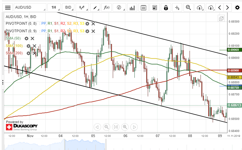The width and height of the screenshot is (242, 150).
Task: Remove the SMA (50) indicator
Action: 32,38
